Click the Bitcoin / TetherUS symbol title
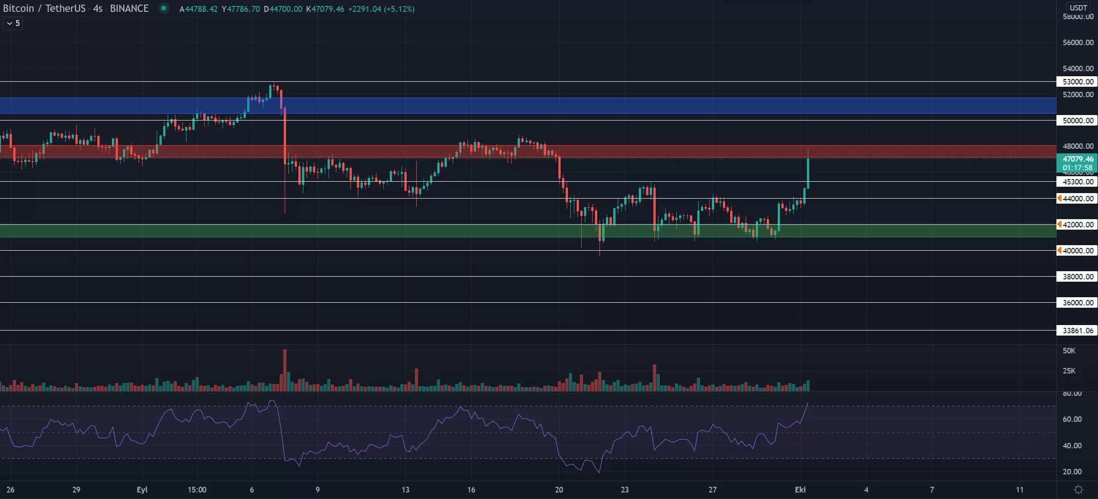Viewport: 1098px width, 499px height. click(x=44, y=8)
